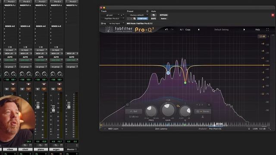This screenshot has height=155, width=276.
Task: Open the Master 1 automation mode dropdown
Action: click(72, 60)
